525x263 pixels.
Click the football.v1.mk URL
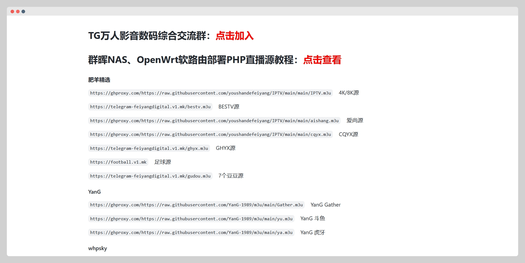pyautogui.click(x=118, y=162)
